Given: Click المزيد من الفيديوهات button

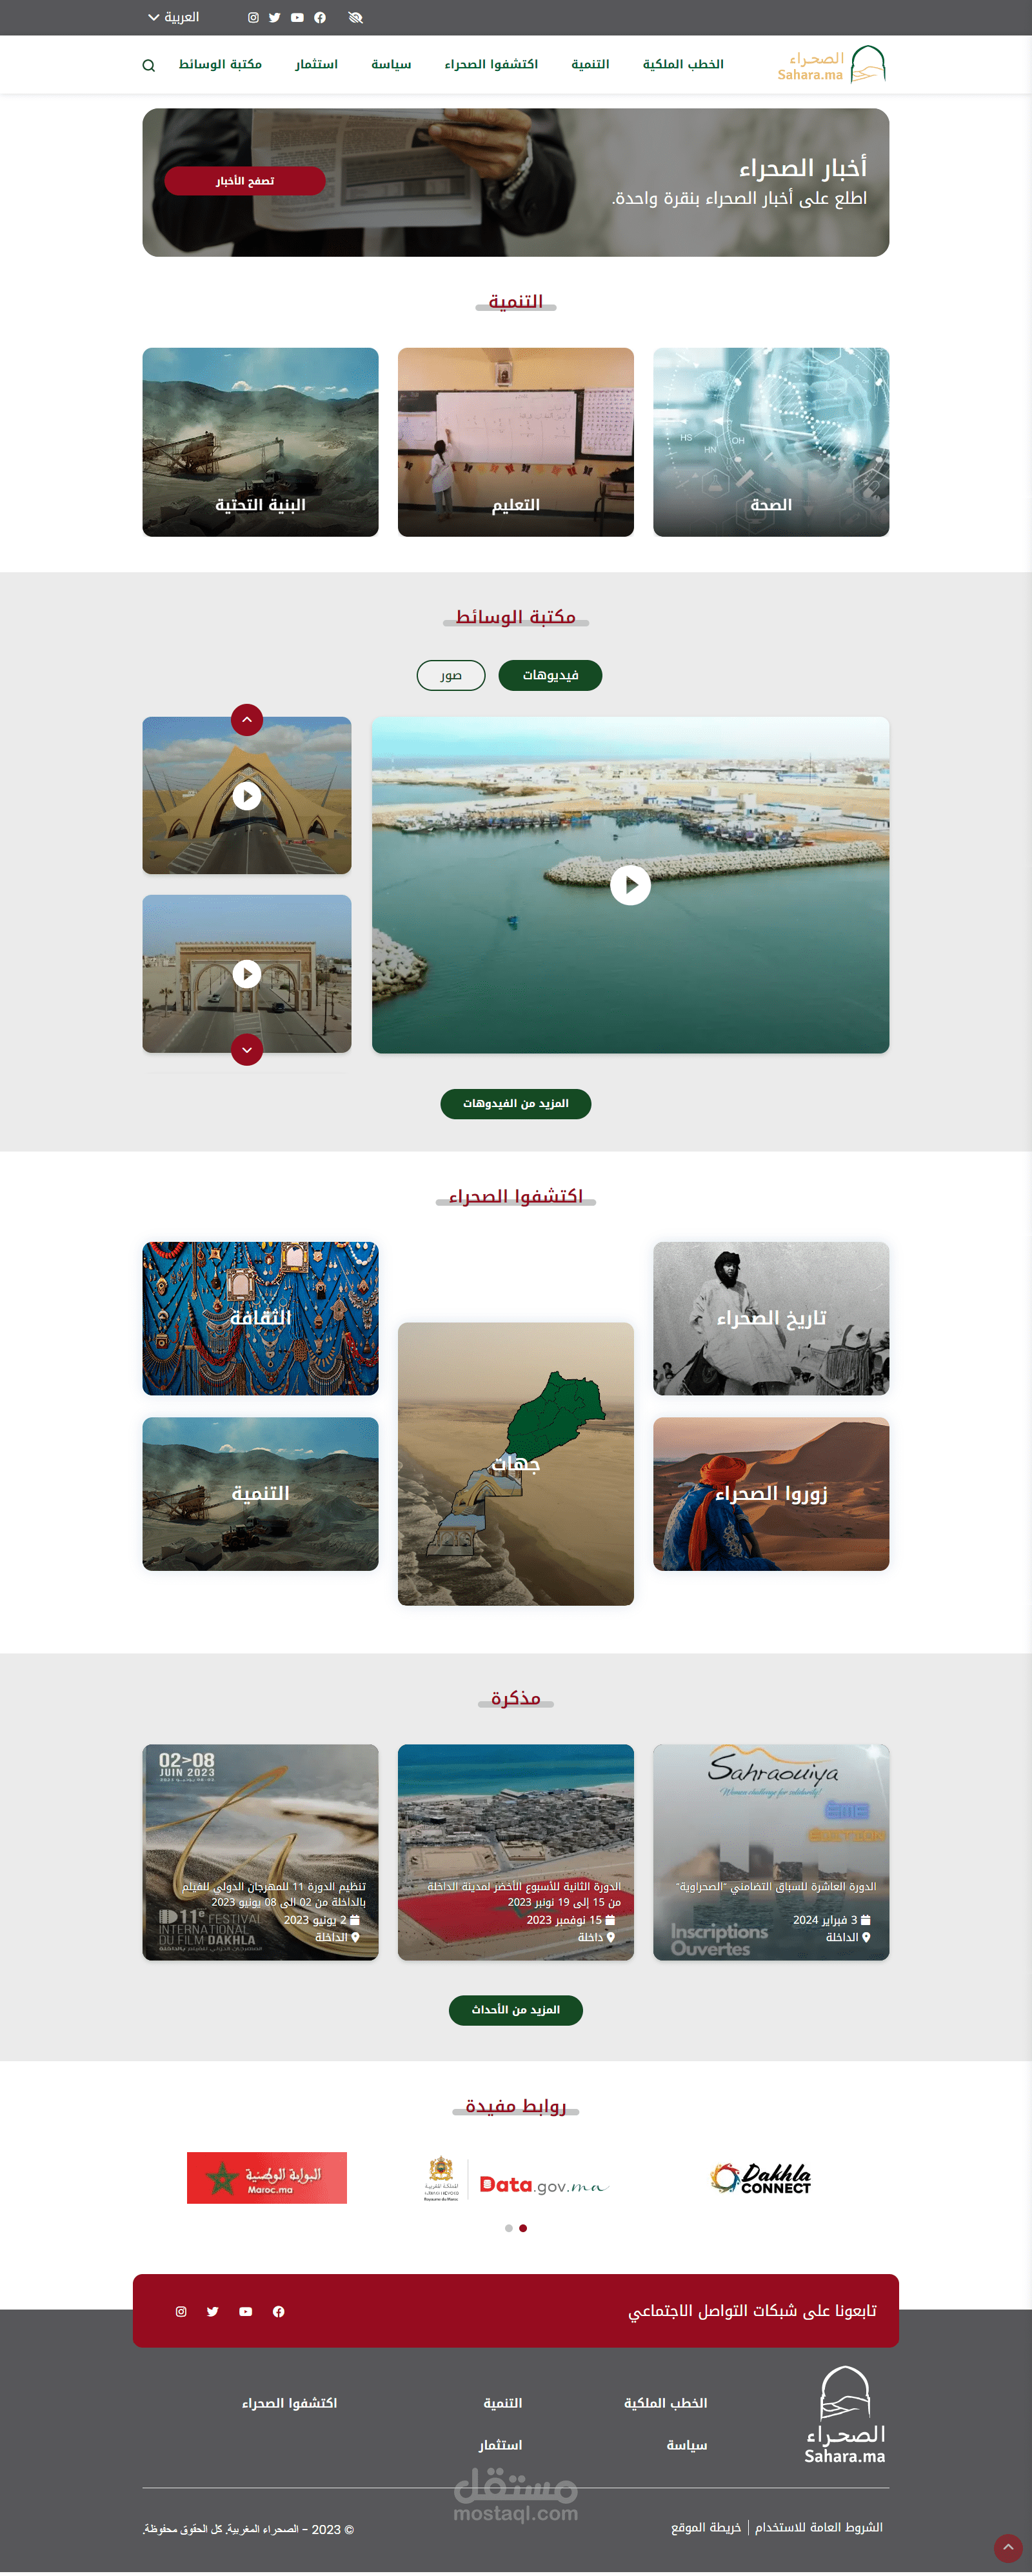Looking at the screenshot, I should pyautogui.click(x=516, y=1103).
